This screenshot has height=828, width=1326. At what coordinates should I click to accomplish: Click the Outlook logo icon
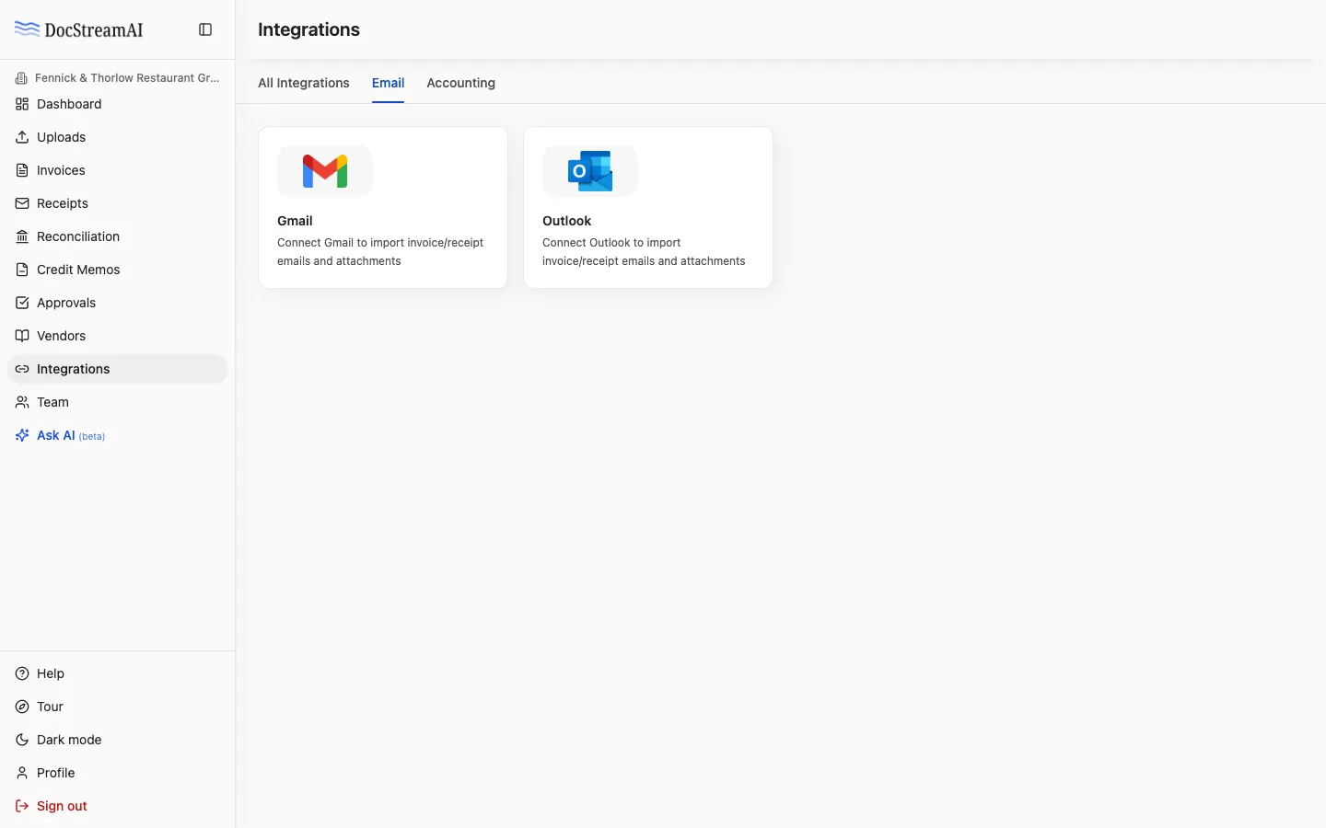pos(590,171)
